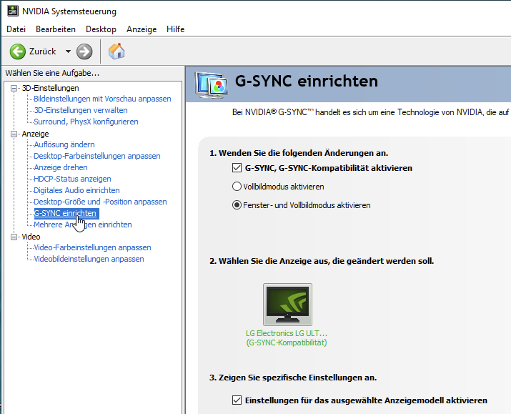Click the NVIDIA Systemsteuerung title bar icon
Image resolution: width=511 pixels, height=414 pixels.
(13, 11)
